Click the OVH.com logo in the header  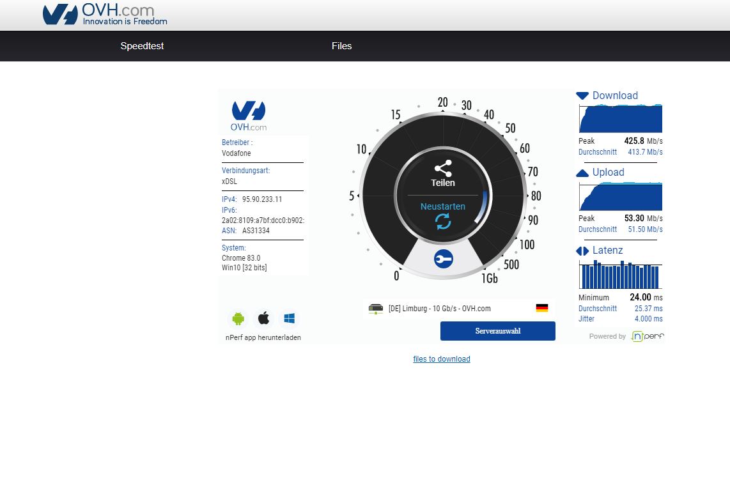[105, 15]
